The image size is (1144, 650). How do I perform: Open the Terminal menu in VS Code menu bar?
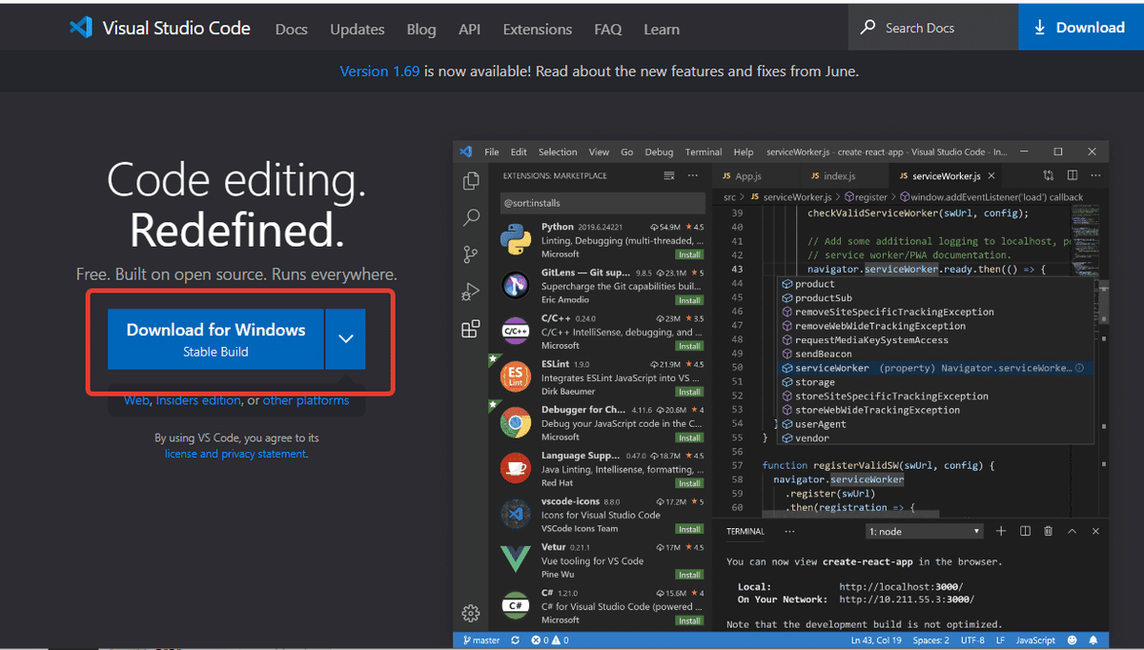coord(704,152)
